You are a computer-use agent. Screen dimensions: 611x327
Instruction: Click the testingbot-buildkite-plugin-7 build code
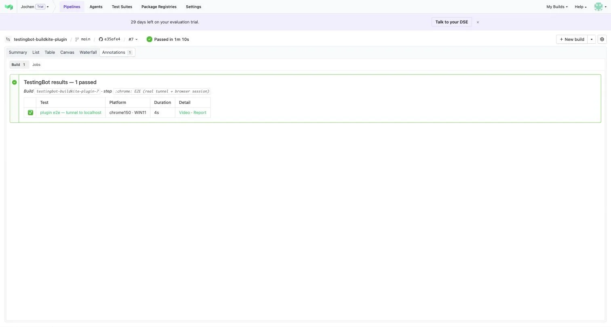pyautogui.click(x=67, y=91)
